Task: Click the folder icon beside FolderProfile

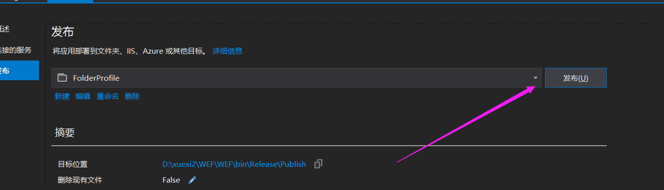Action: pos(62,78)
